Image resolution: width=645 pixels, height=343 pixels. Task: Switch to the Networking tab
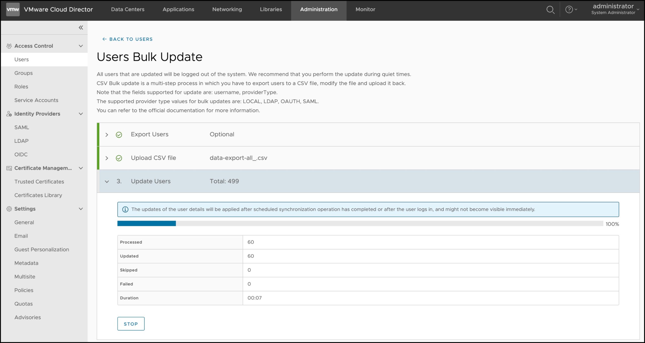[227, 9]
